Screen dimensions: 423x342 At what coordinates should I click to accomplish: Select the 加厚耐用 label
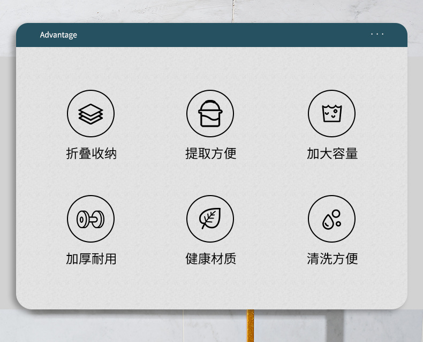coord(91,259)
